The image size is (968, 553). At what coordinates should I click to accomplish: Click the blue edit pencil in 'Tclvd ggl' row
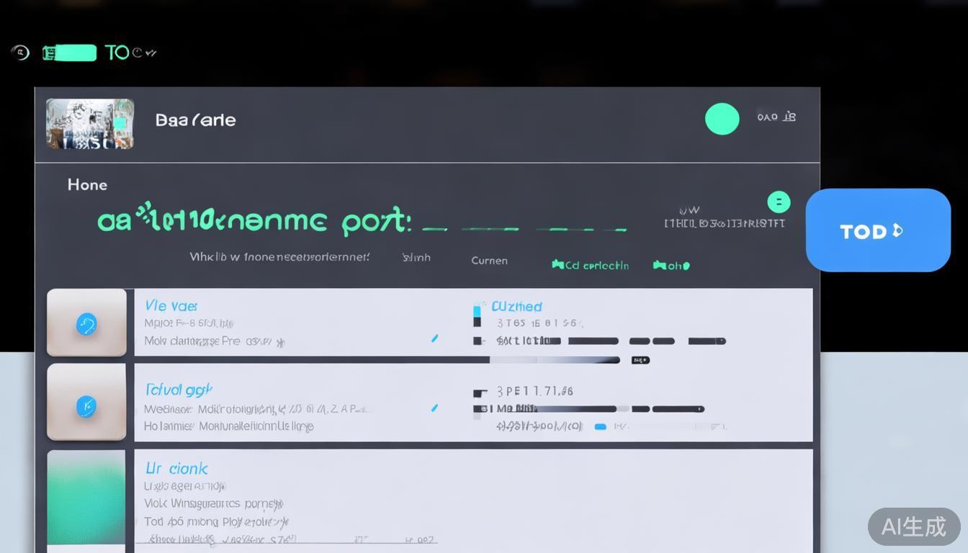[x=434, y=408]
